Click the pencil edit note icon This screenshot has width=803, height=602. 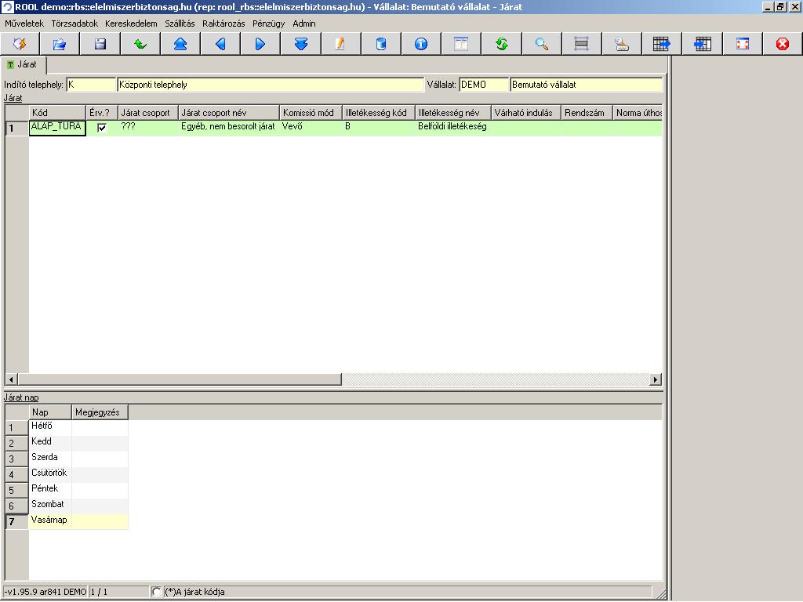coord(340,44)
